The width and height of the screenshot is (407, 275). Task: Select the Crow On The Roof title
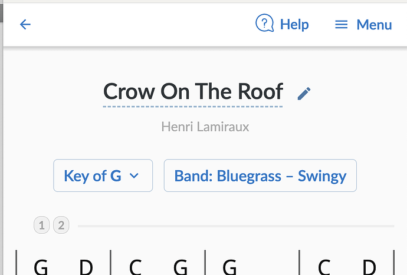point(193,92)
